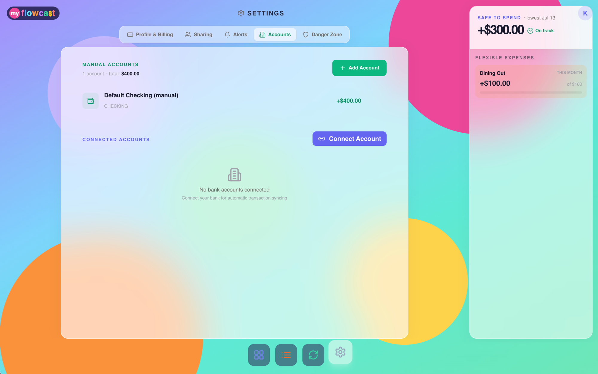This screenshot has height=374, width=598.
Task: Click the +$100.00 Dining Out amount
Action: (x=495, y=83)
